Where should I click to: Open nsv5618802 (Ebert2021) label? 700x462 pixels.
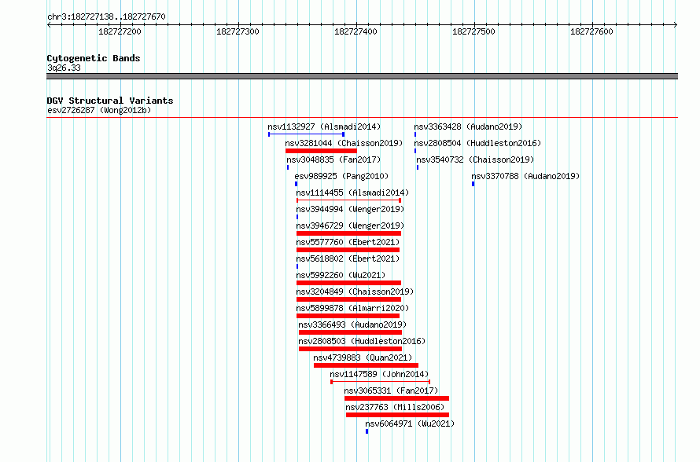point(348,258)
